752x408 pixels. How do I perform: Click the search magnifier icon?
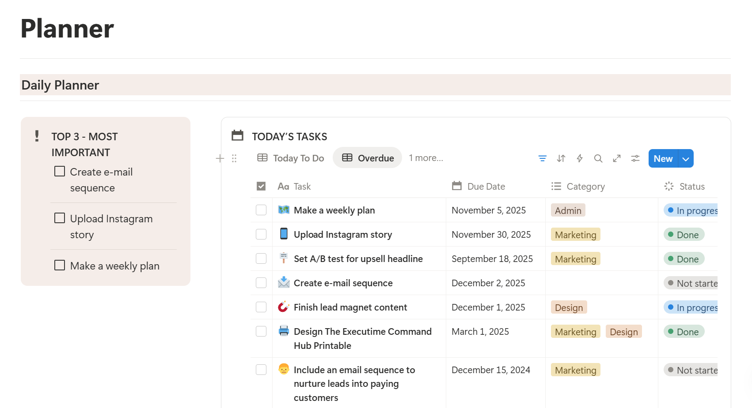click(598, 158)
